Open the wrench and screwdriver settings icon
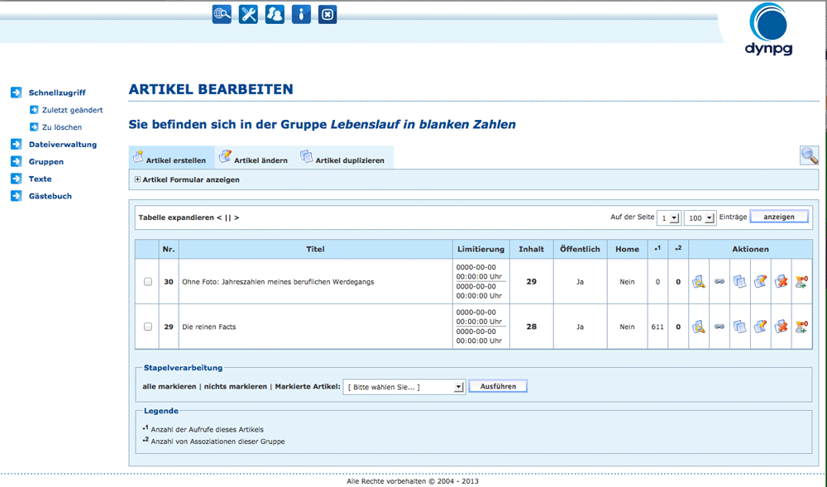This screenshot has height=487, width=827. [248, 14]
